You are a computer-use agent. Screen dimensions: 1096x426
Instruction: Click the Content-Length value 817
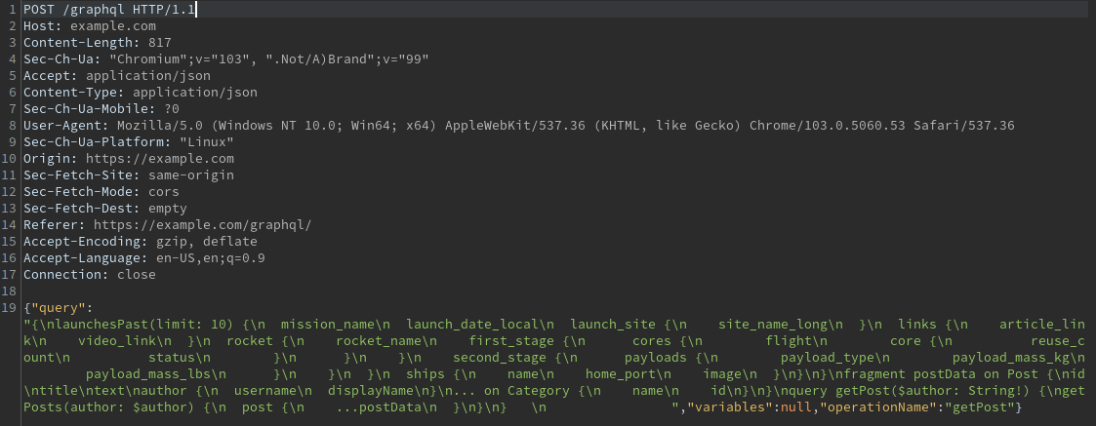(x=160, y=43)
